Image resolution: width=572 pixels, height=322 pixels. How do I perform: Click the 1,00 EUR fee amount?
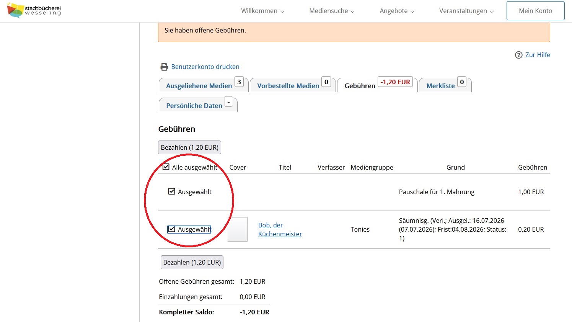[x=531, y=192]
